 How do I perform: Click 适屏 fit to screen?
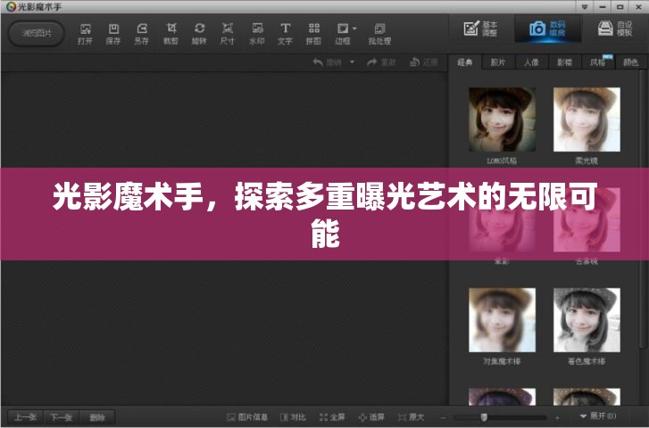371,417
